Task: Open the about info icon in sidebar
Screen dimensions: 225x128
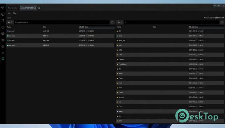Action: pos(3,53)
